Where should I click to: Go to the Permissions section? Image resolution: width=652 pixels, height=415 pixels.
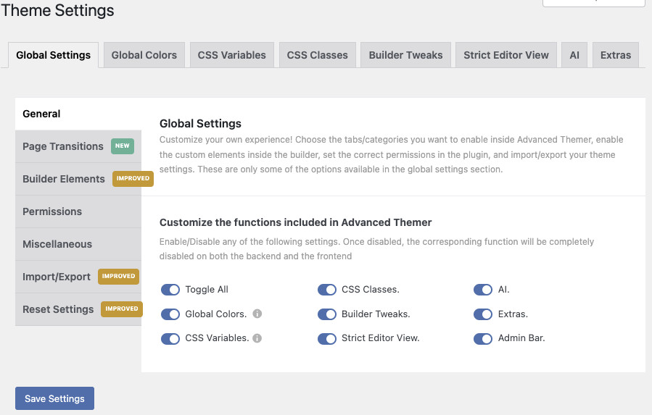[x=78, y=211]
